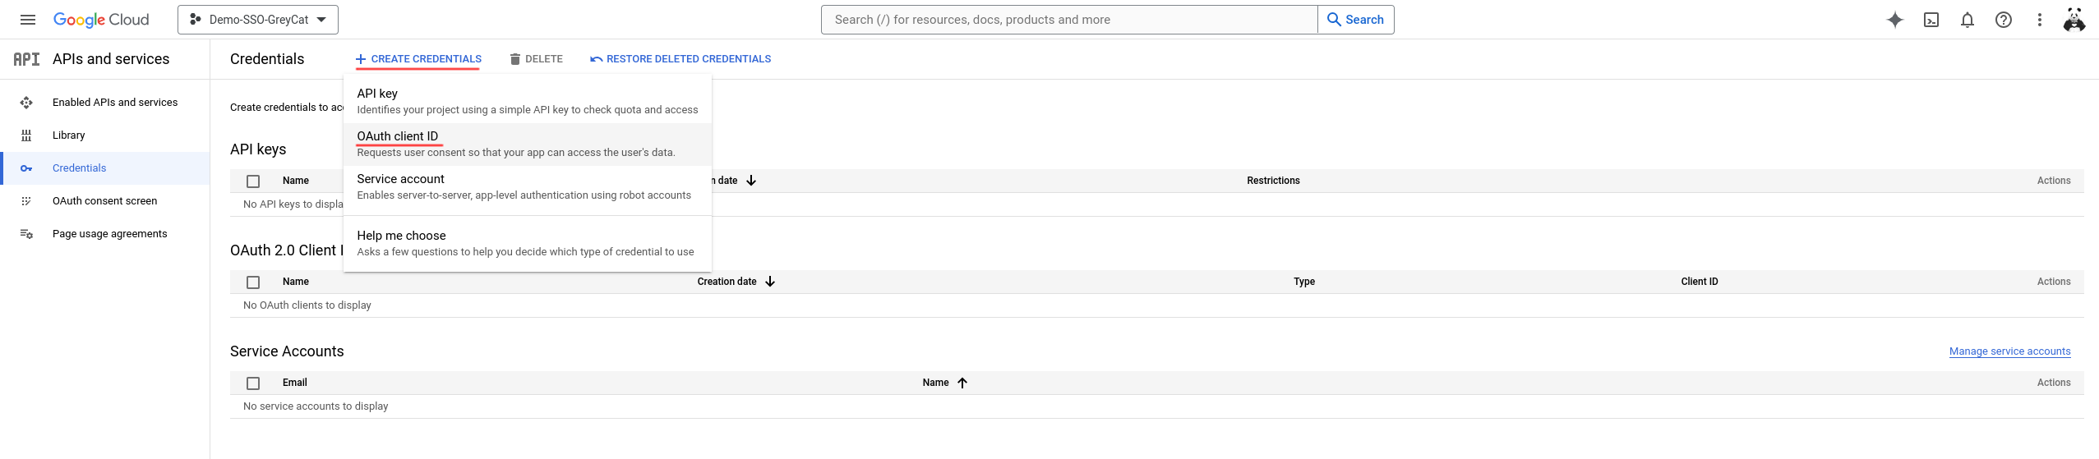Click "No service accounts to display" text

coord(316,406)
